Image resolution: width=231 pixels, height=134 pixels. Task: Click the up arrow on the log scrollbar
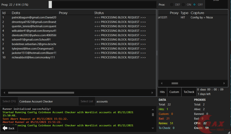(x=153, y=109)
